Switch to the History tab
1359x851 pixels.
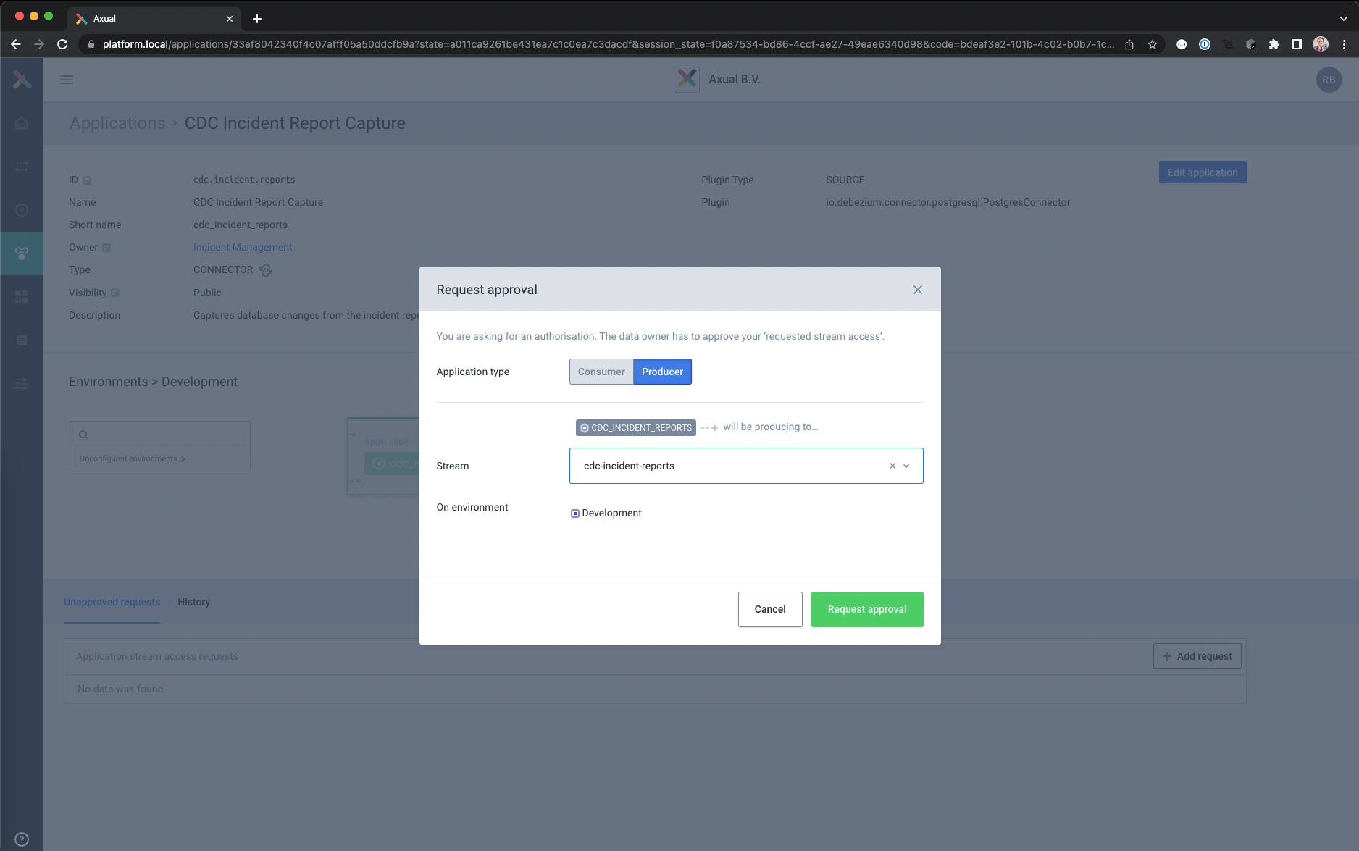click(x=194, y=602)
